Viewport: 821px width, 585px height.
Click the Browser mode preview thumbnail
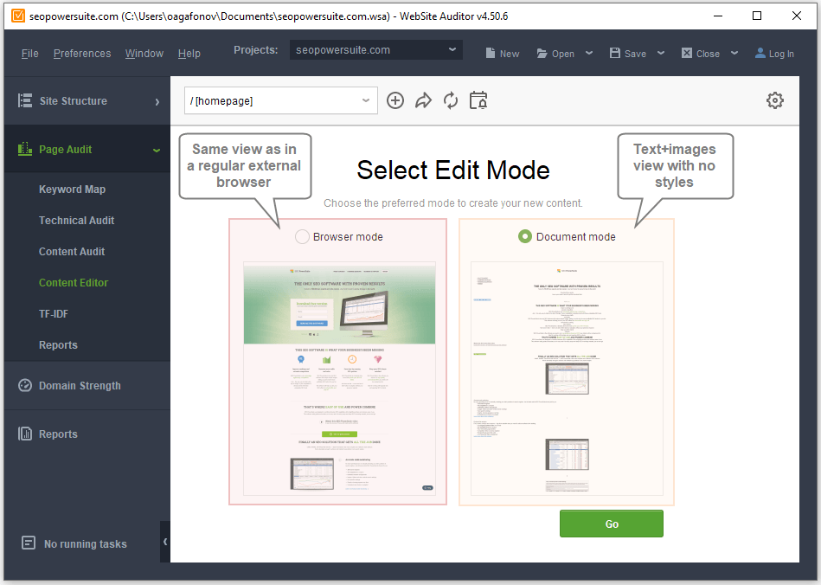click(x=339, y=378)
